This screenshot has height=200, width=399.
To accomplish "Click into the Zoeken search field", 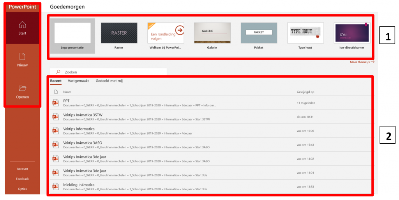I will 108,72.
